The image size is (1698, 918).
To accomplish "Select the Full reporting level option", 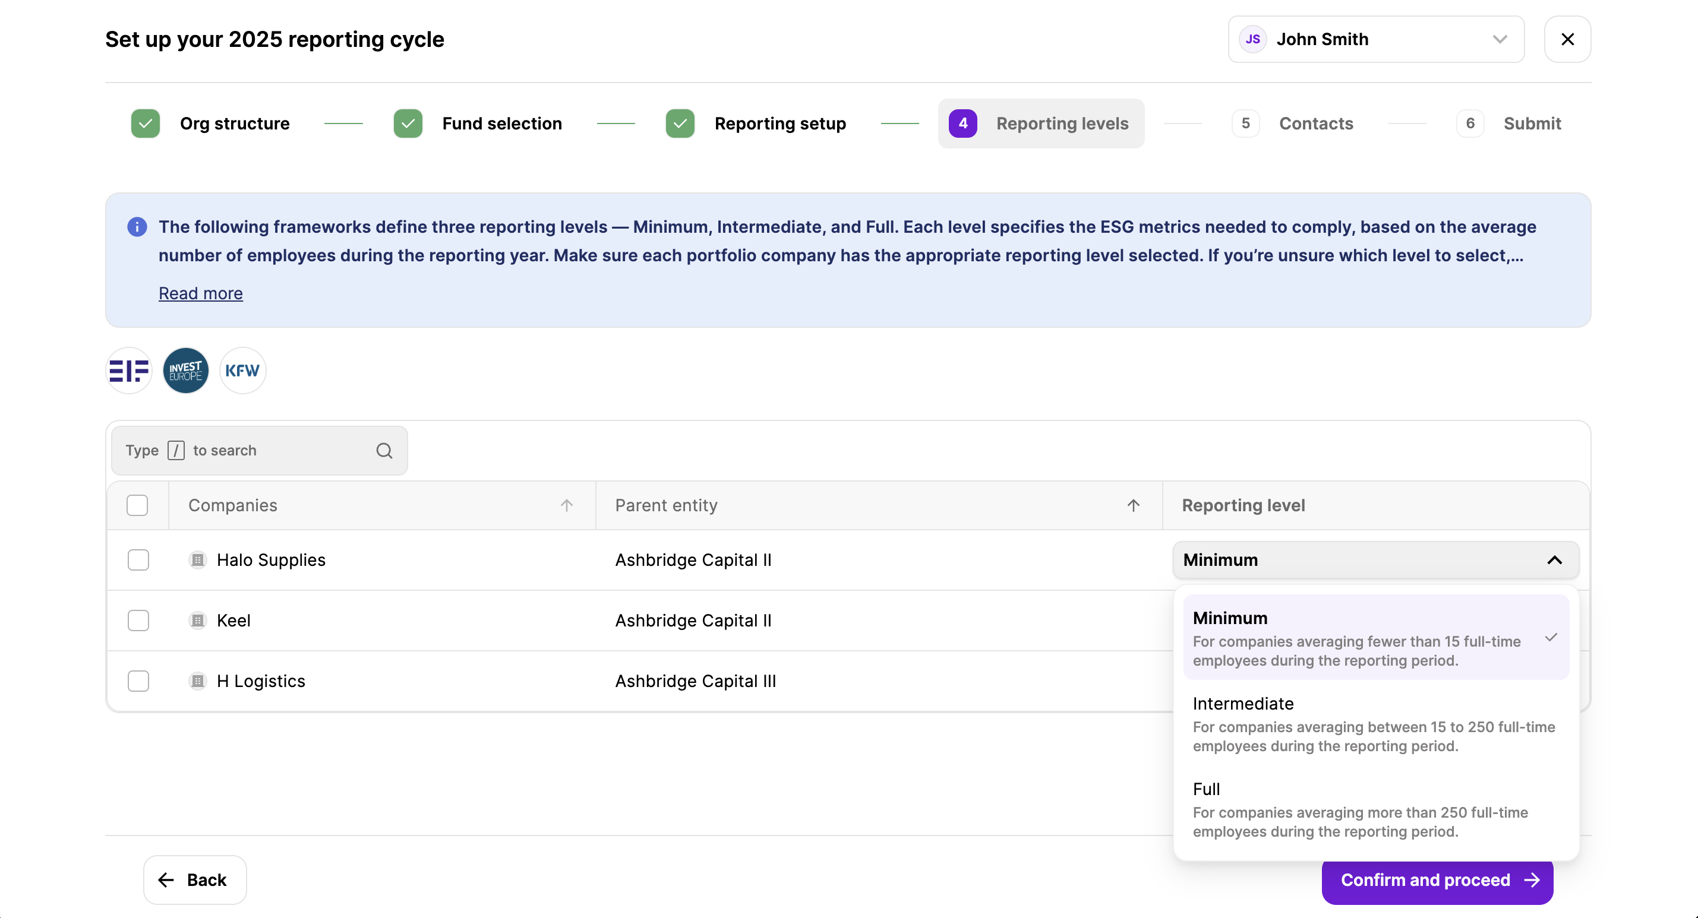I will pos(1377,809).
